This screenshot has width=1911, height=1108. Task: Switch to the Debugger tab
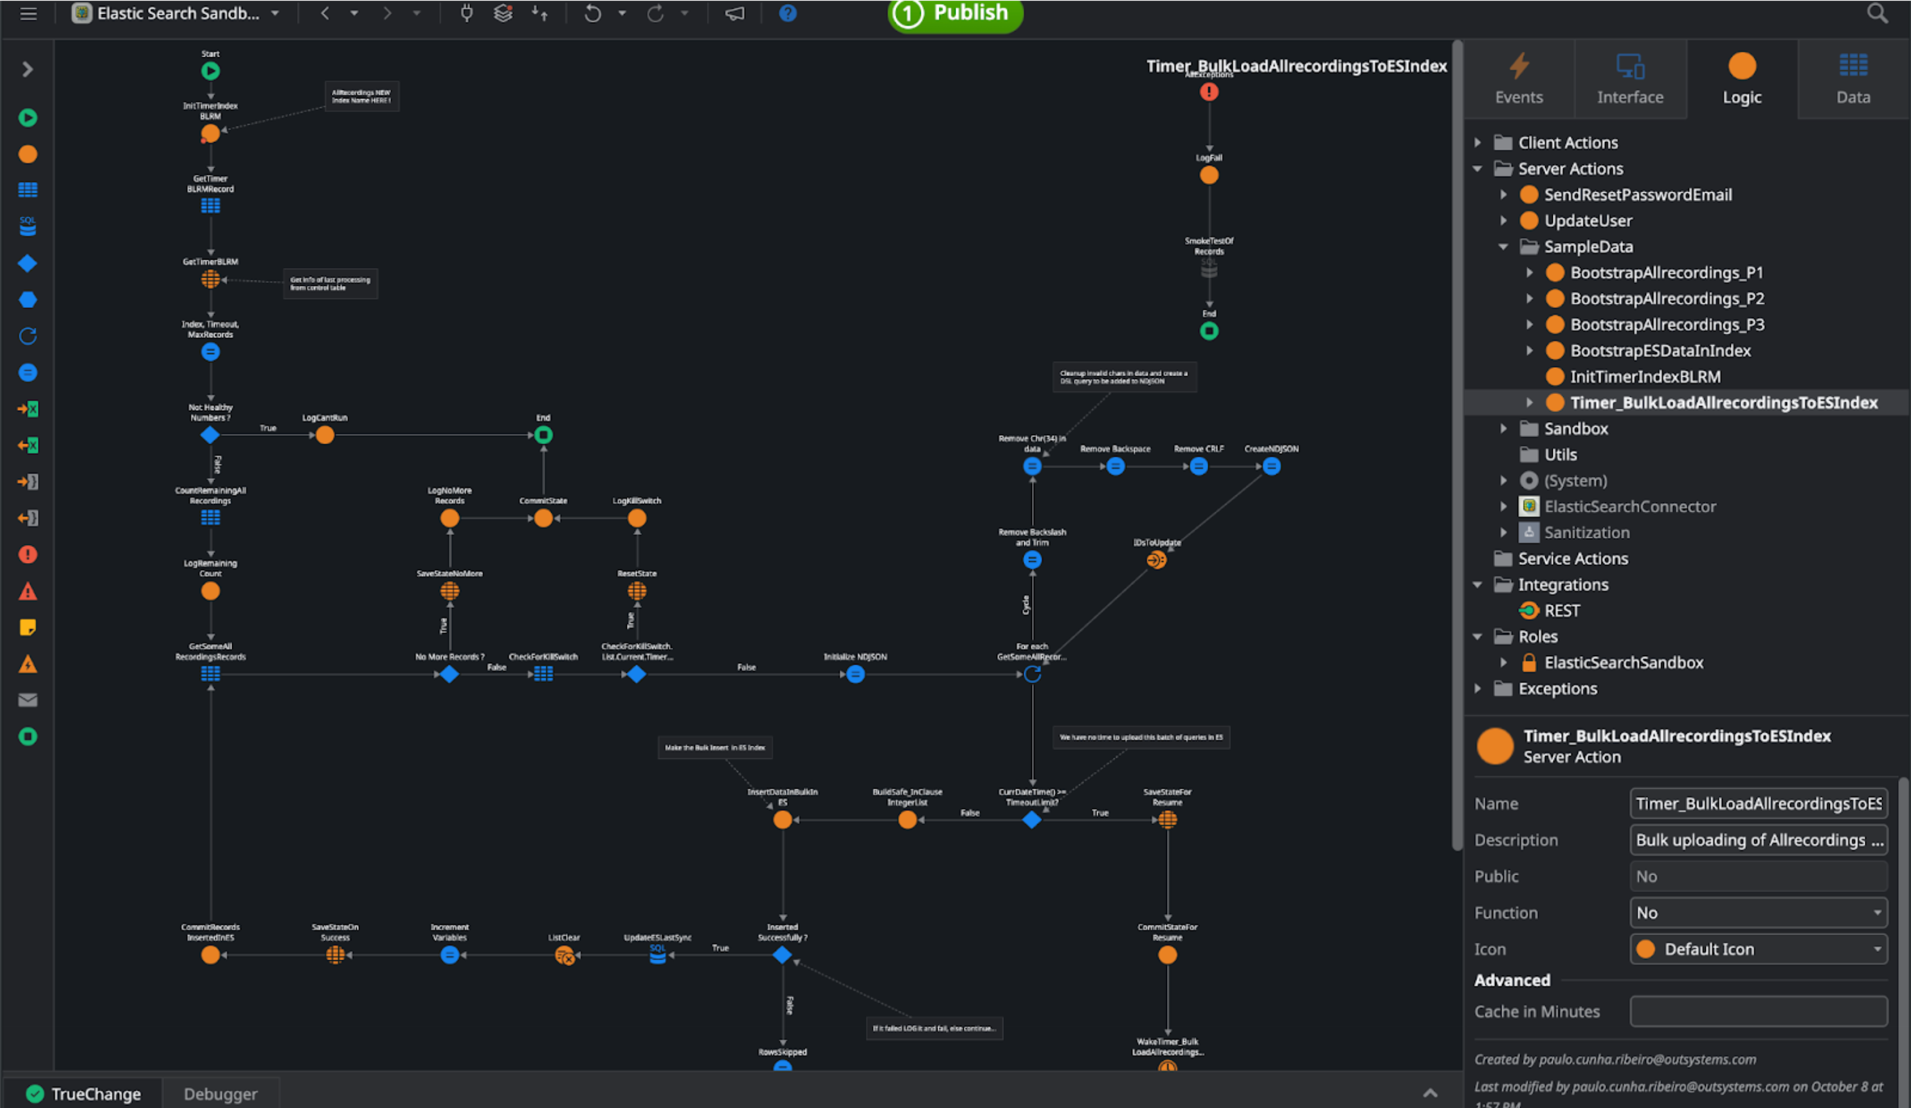point(220,1094)
